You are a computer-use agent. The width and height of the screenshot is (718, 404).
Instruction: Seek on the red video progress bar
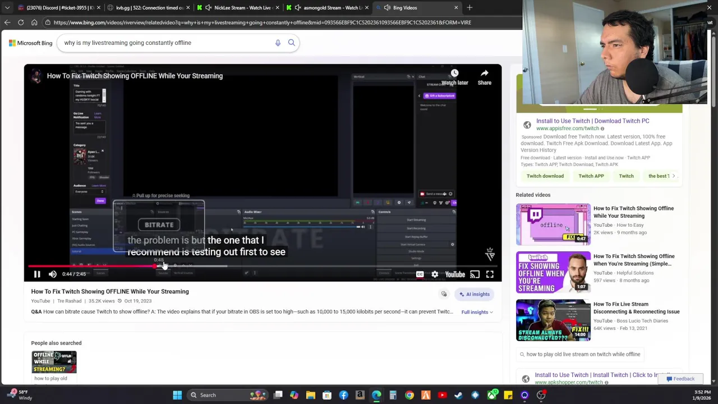(x=263, y=267)
